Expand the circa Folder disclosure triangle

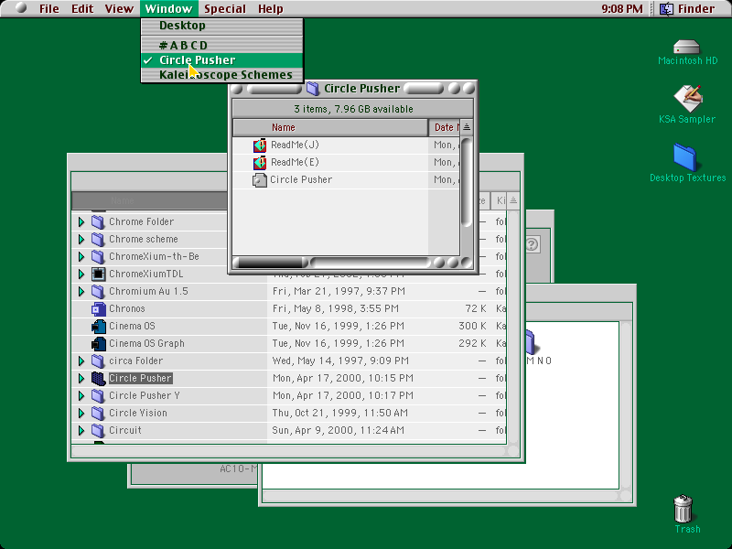(x=81, y=361)
